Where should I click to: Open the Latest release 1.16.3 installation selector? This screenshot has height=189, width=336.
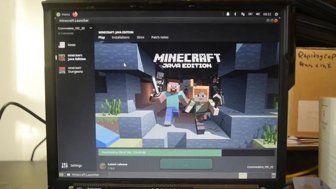click(113, 166)
